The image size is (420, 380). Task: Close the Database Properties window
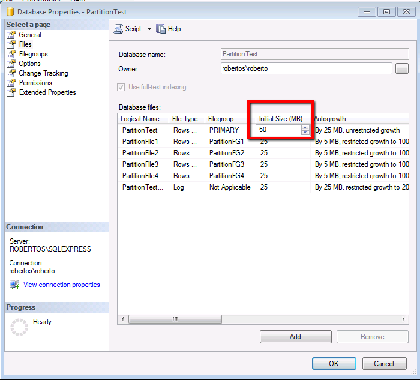point(406,12)
